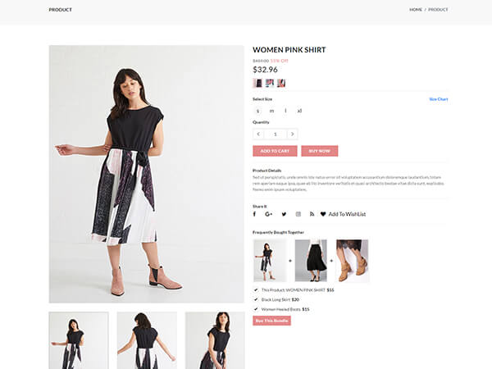492x369 pixels.
Task: Click the Buy Now button
Action: [319, 151]
